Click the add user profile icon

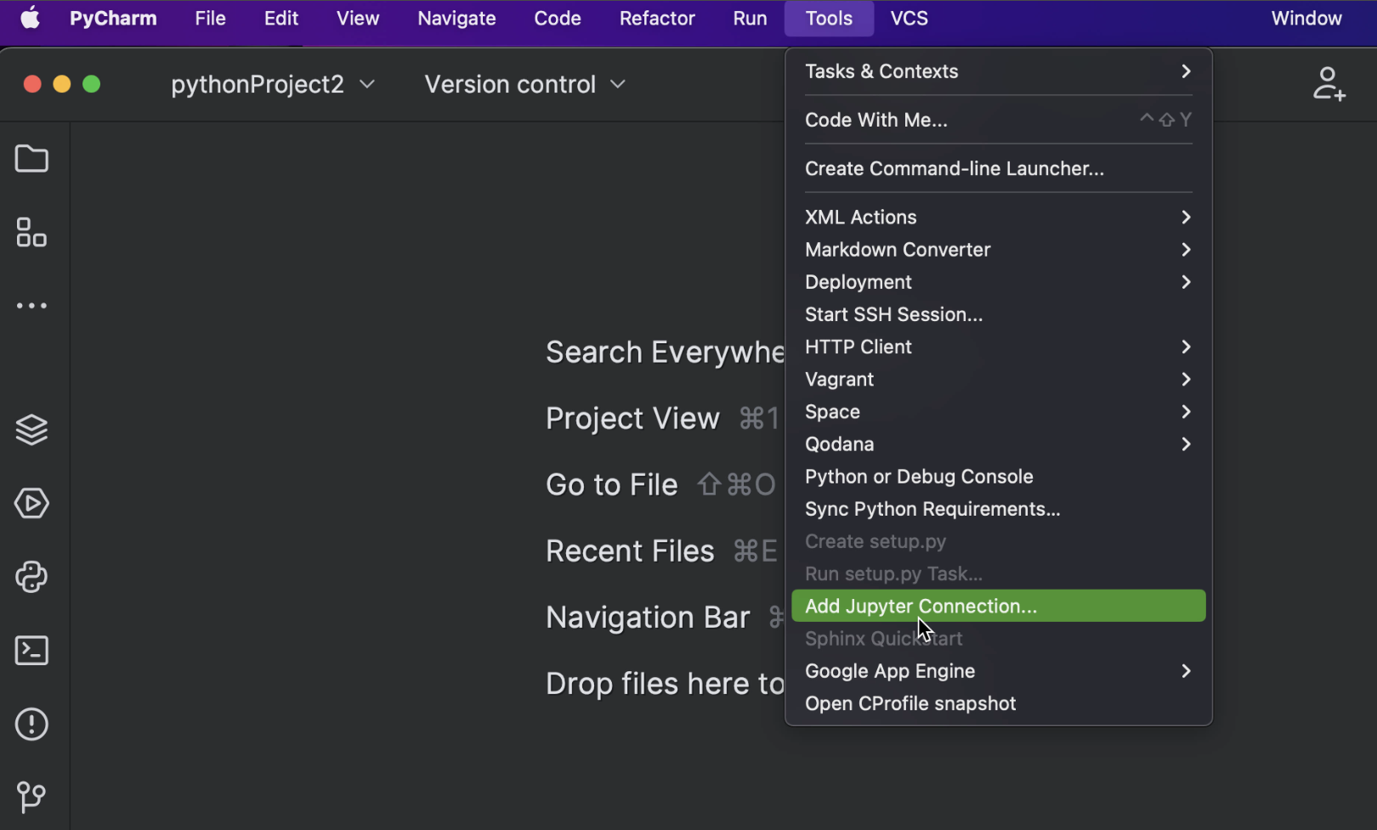pos(1329,83)
